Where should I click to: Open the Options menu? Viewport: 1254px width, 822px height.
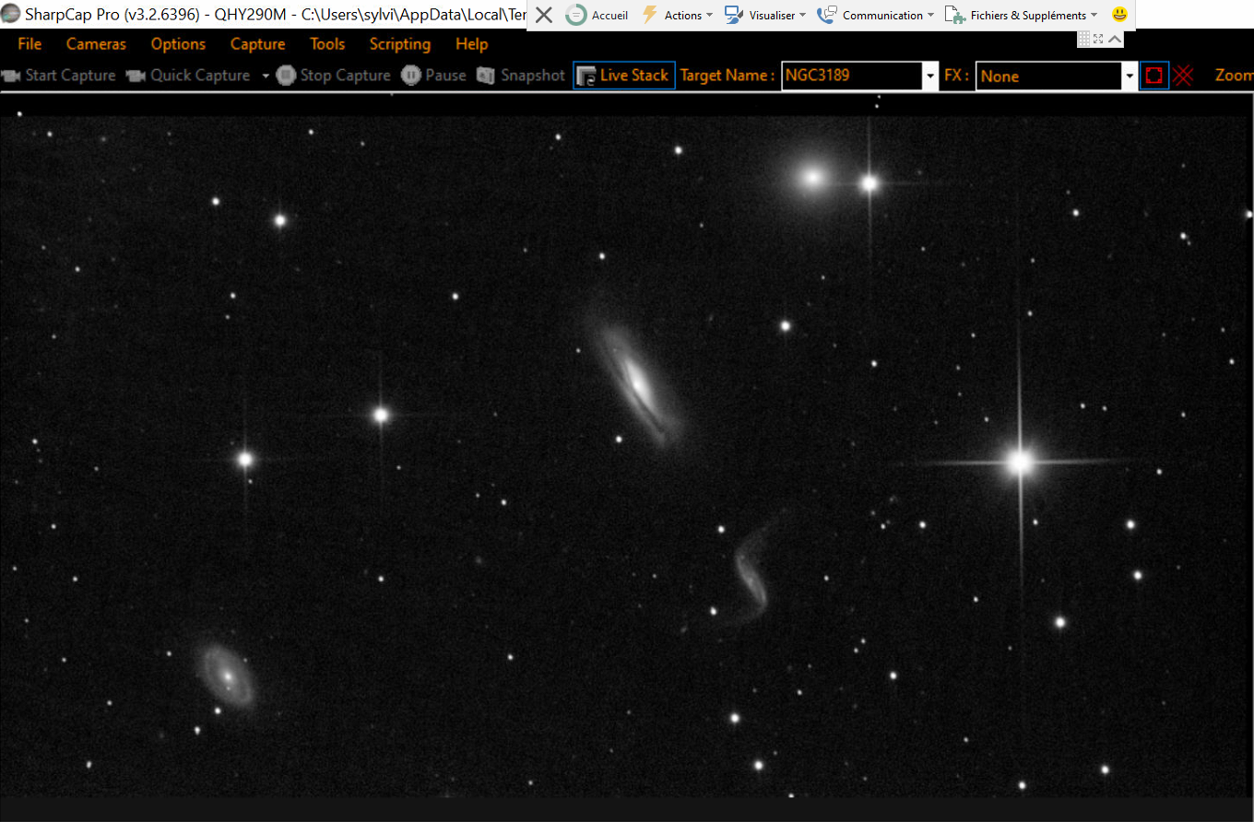(x=178, y=44)
